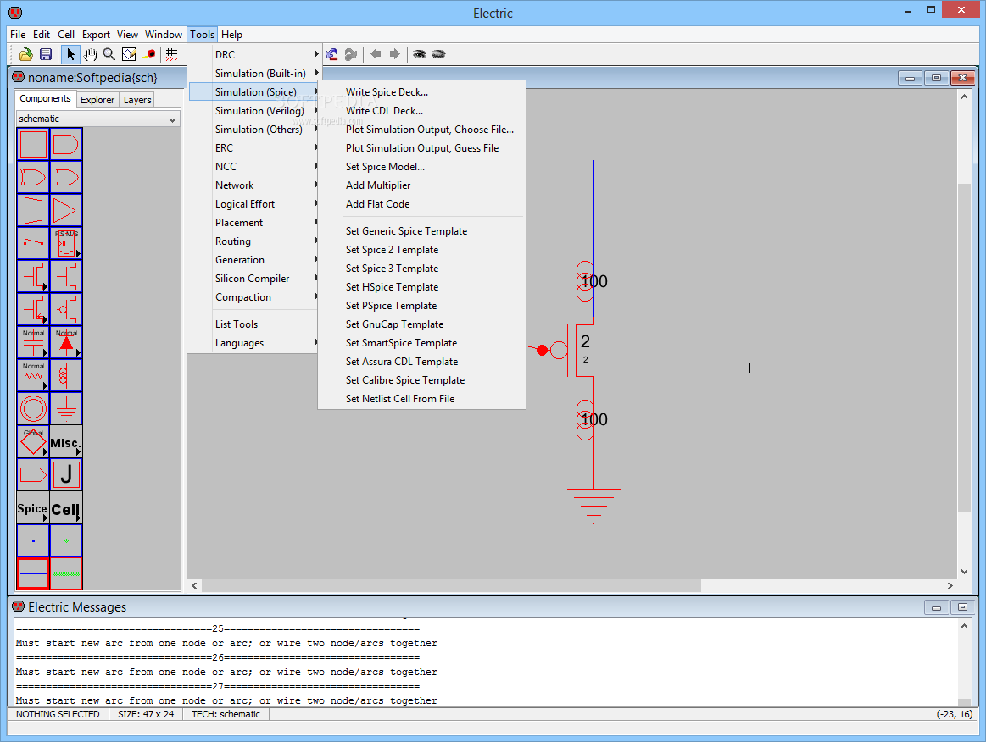The height and width of the screenshot is (742, 986).
Task: Open the Tools menu in menu bar
Action: click(x=203, y=35)
